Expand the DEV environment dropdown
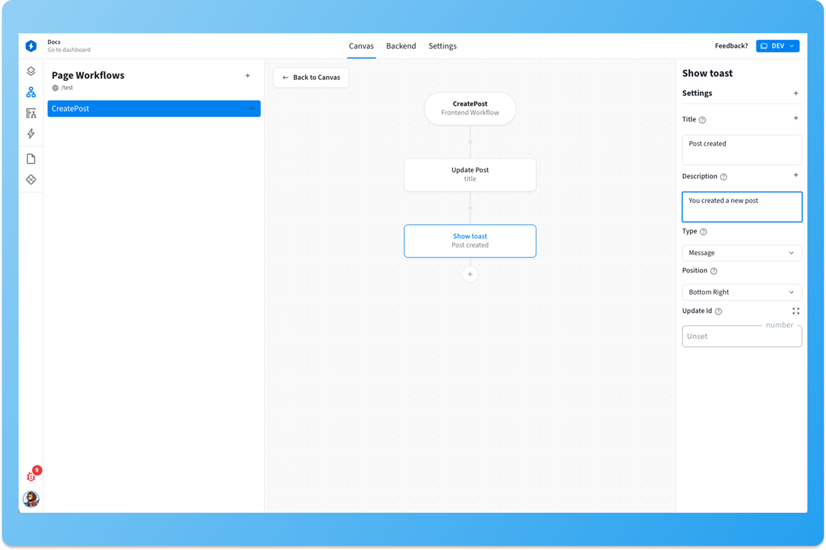 (777, 46)
